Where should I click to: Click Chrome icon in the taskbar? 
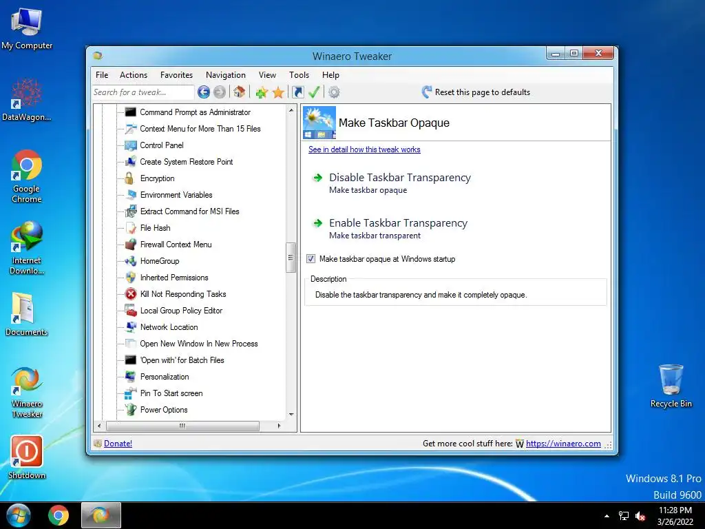point(59,515)
